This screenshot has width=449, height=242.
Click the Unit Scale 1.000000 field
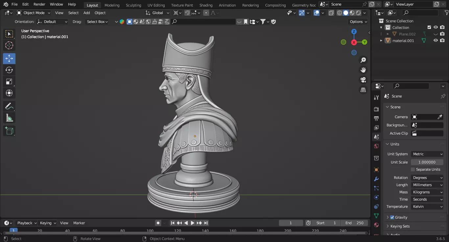(x=427, y=162)
